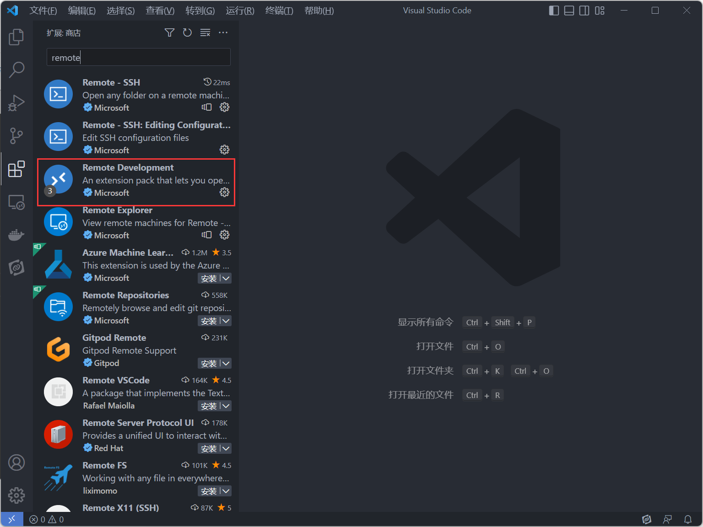The image size is (703, 527).
Task: Select the Extensions view icon
Action: click(x=16, y=169)
